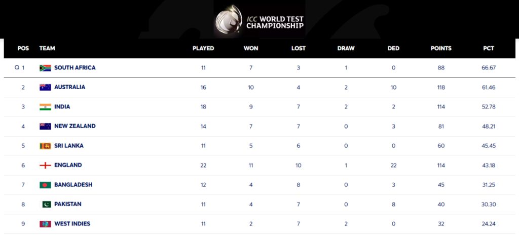The height and width of the screenshot is (236, 519).
Task: Click the India flag icon
Action: click(45, 107)
